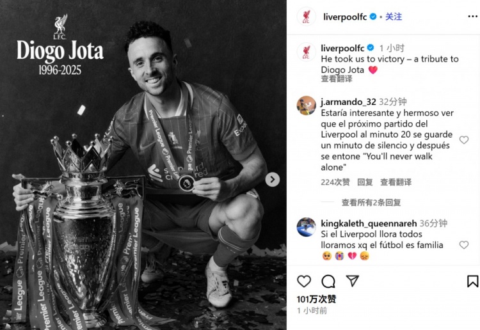The image size is (480, 330).
Task: Open kingkaleth_queennareh's avatar
Action: click(x=306, y=227)
